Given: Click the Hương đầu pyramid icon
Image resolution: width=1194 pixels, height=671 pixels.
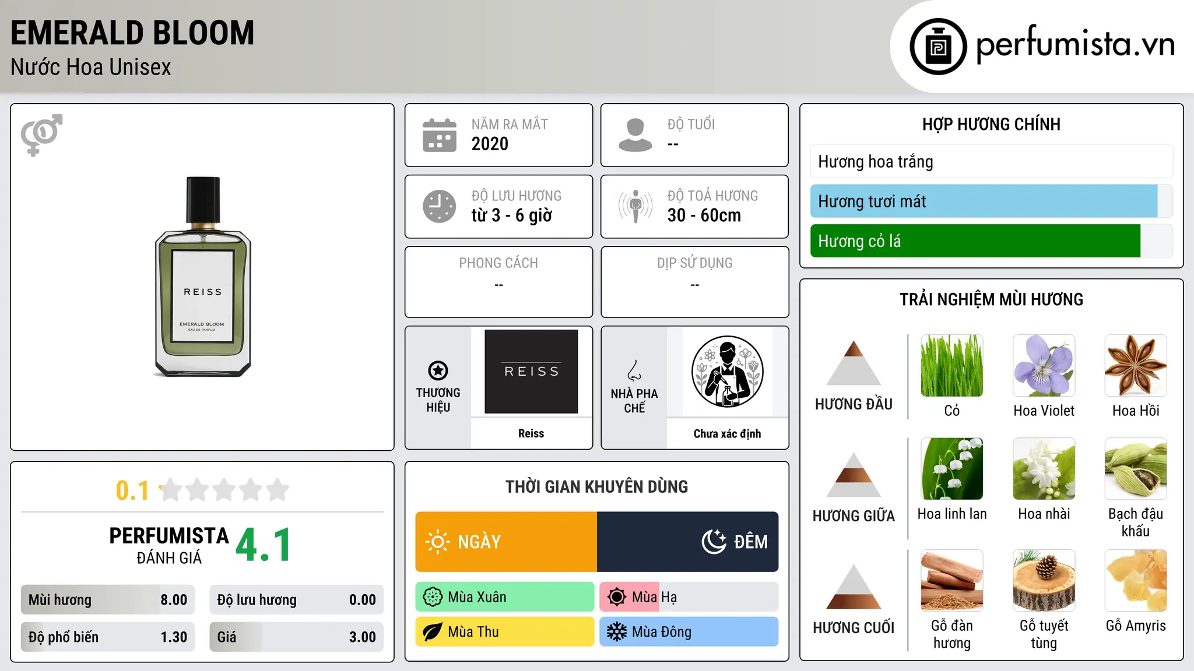Looking at the screenshot, I should (854, 363).
